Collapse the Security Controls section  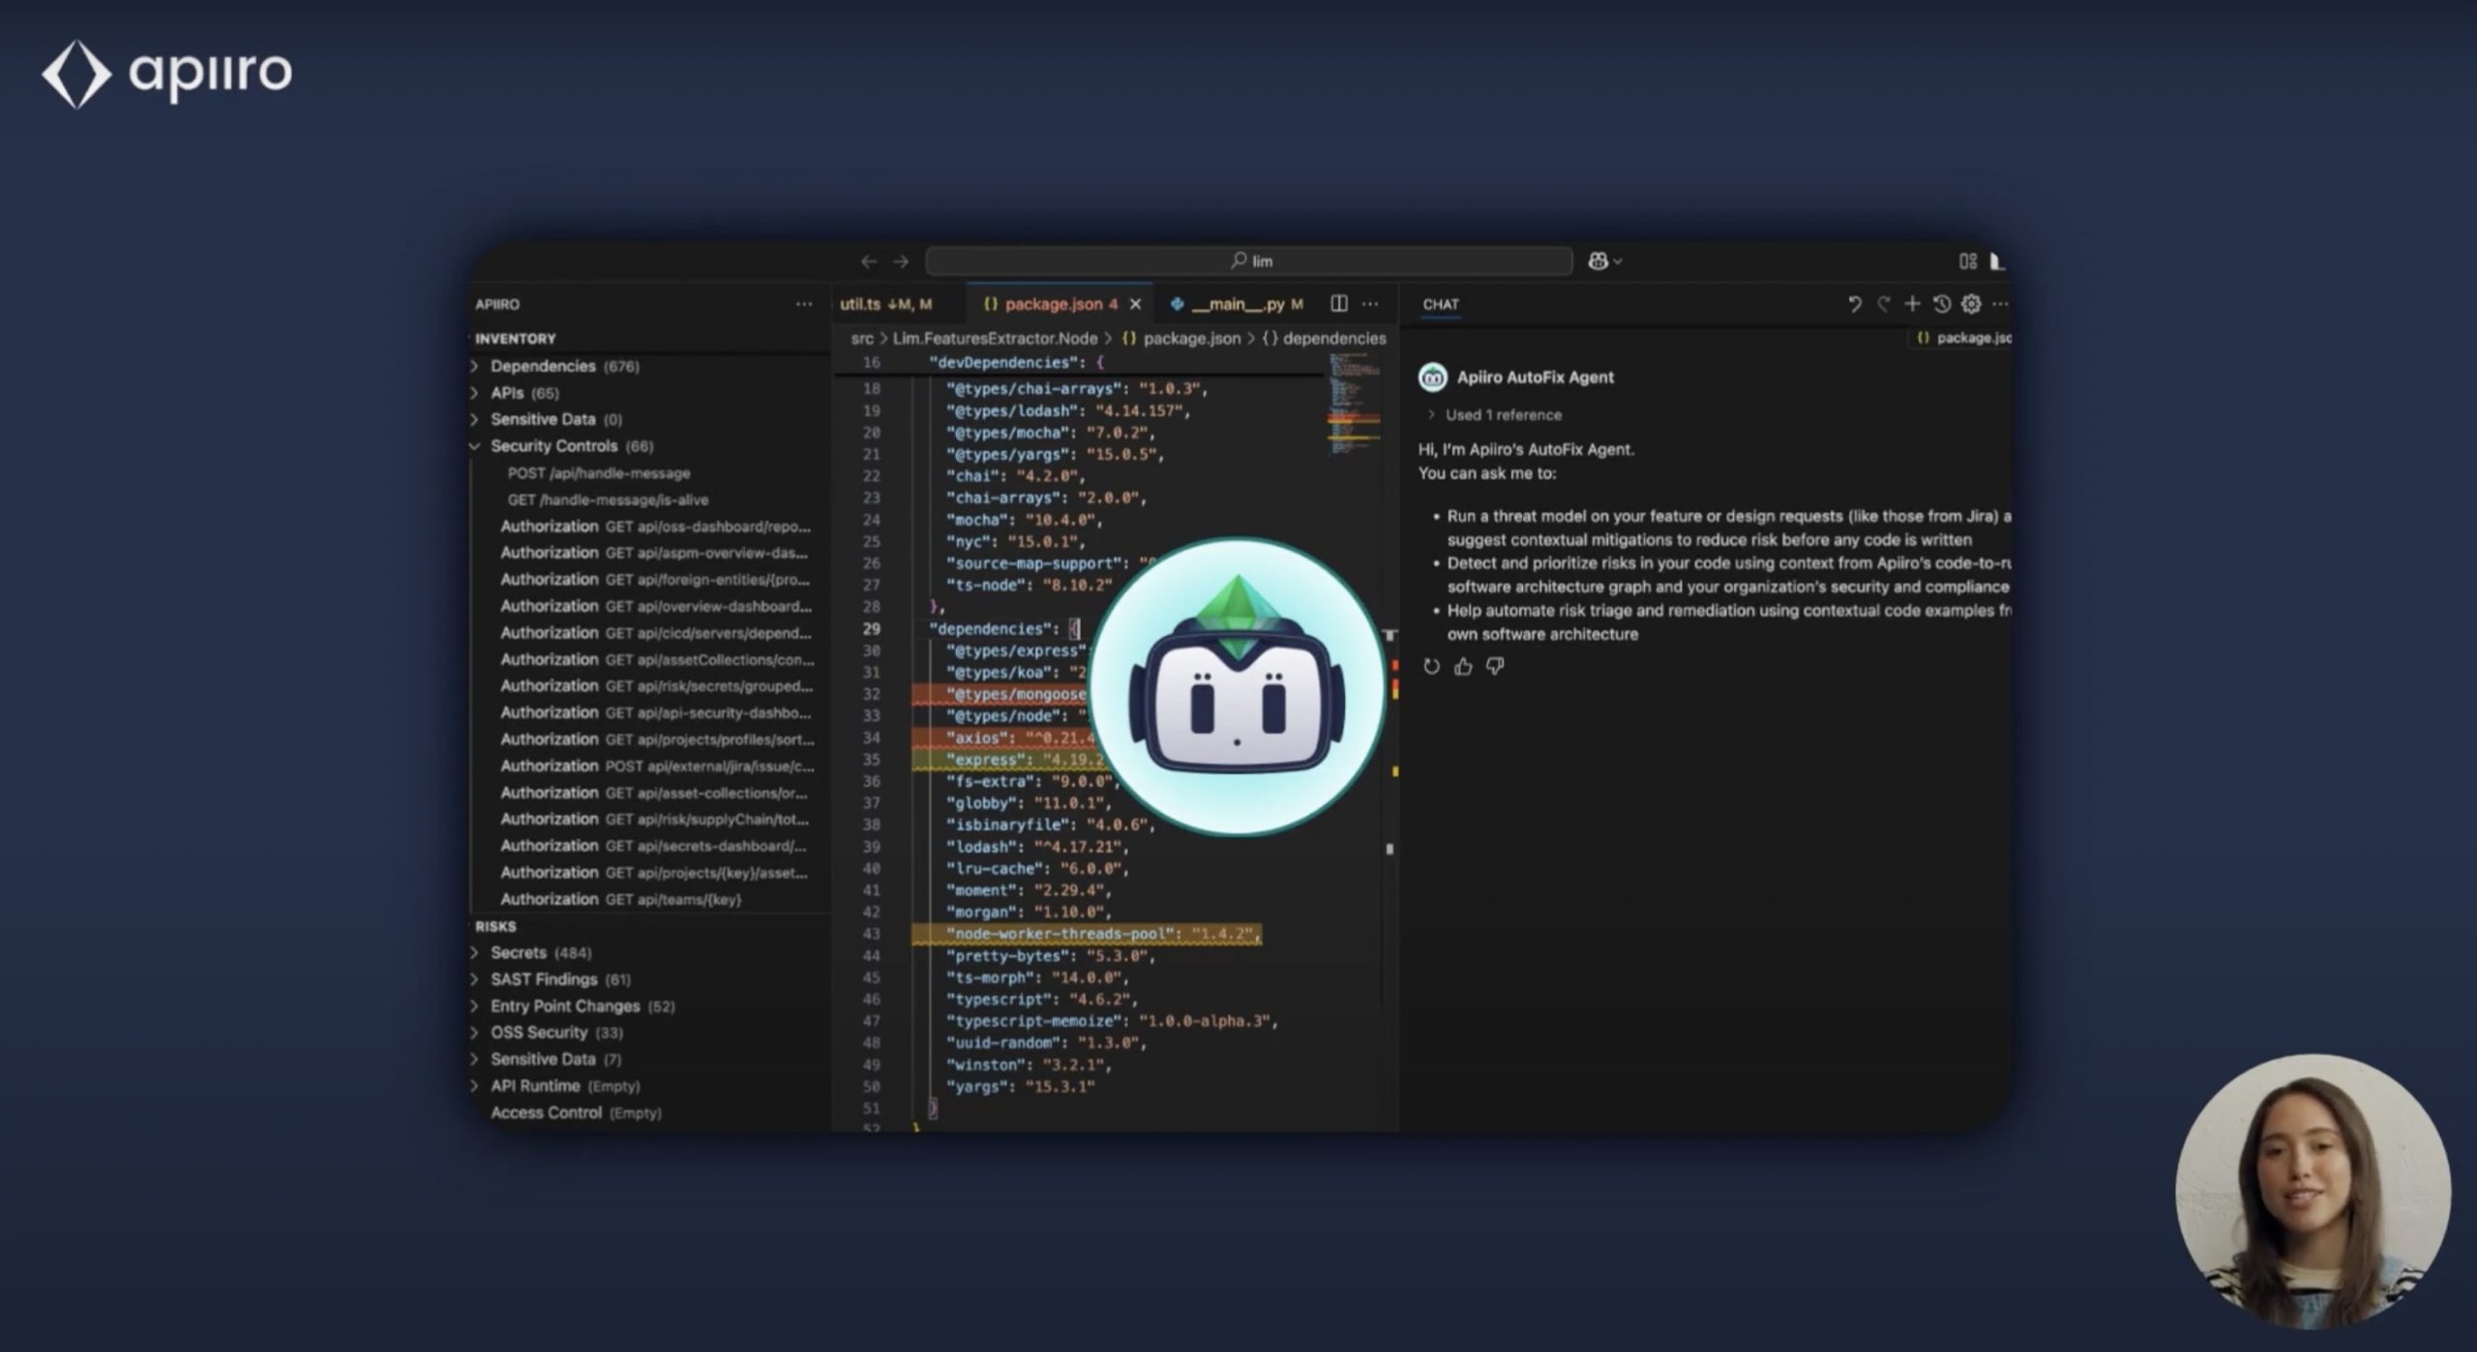[x=552, y=446]
